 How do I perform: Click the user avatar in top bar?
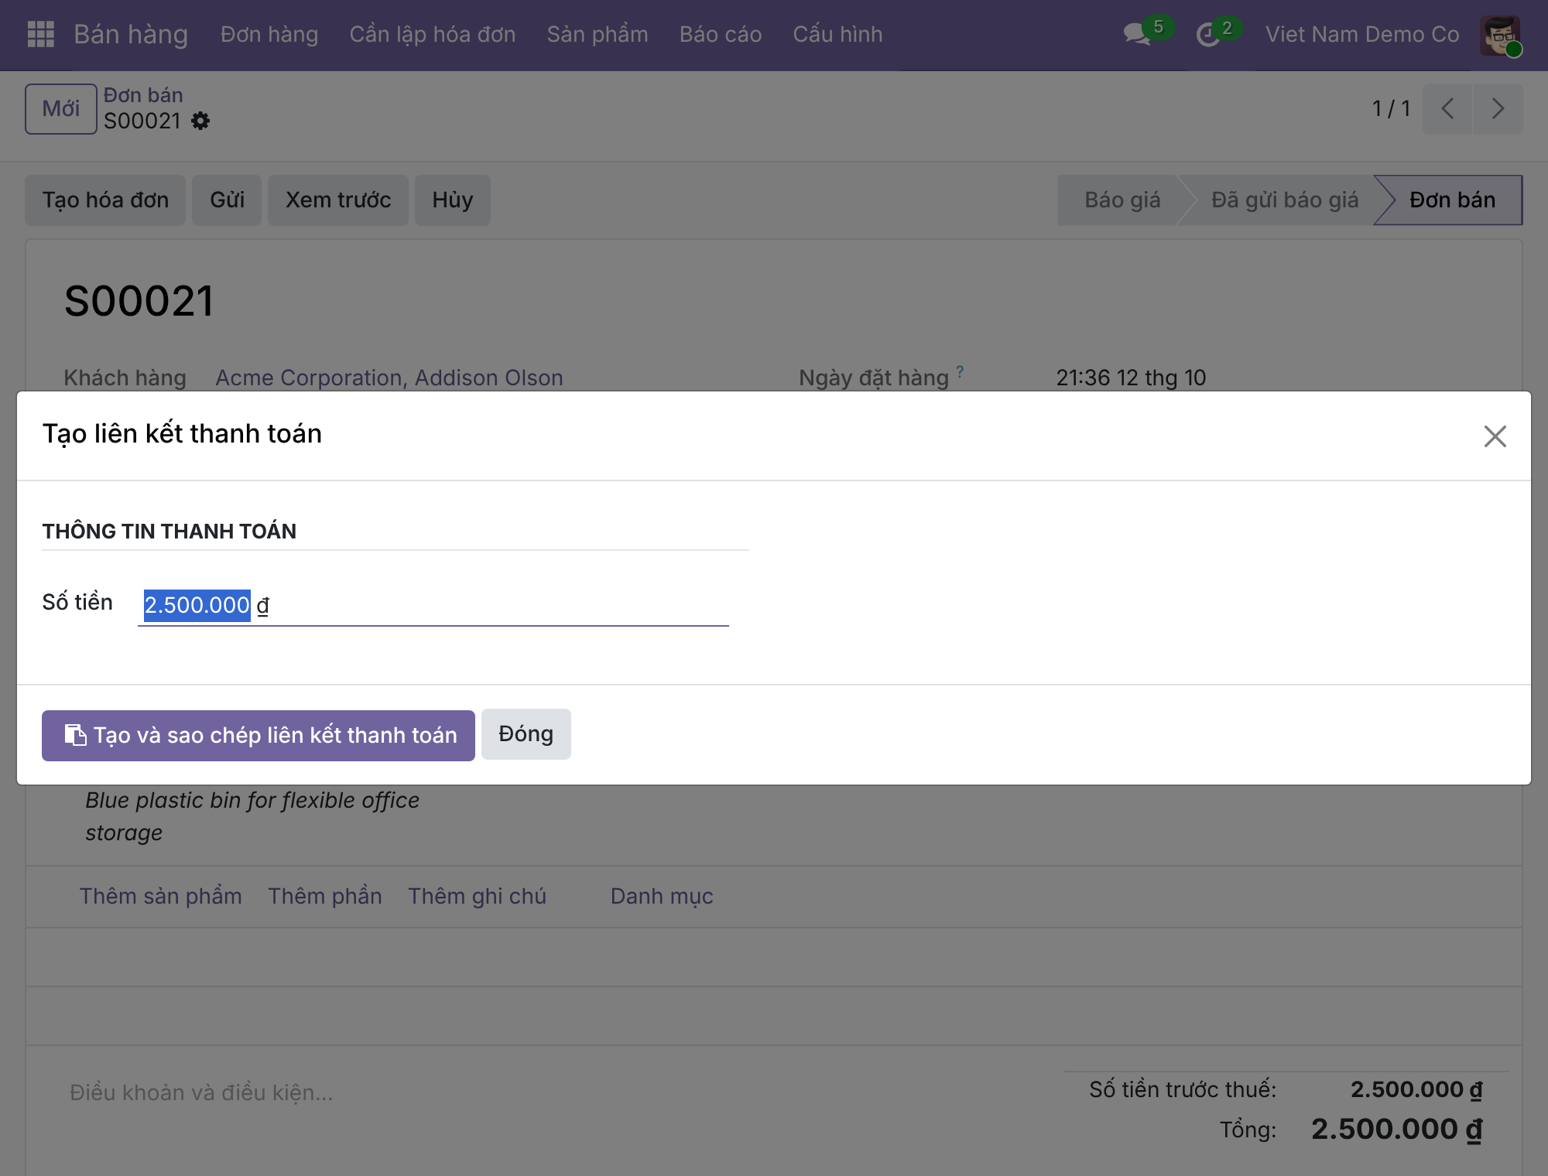[1500, 35]
